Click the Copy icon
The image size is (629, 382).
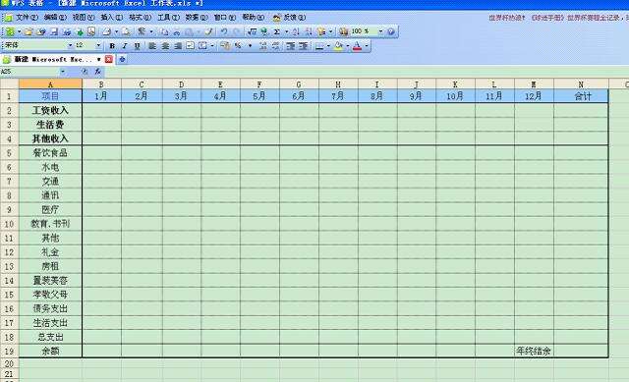coord(164,31)
